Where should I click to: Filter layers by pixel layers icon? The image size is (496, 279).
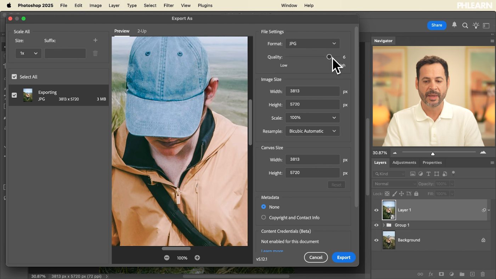pos(413,174)
